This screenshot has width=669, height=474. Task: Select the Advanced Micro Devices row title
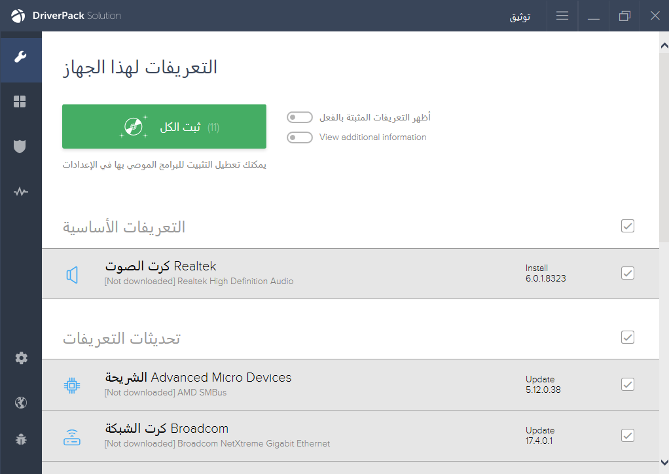pos(198,378)
